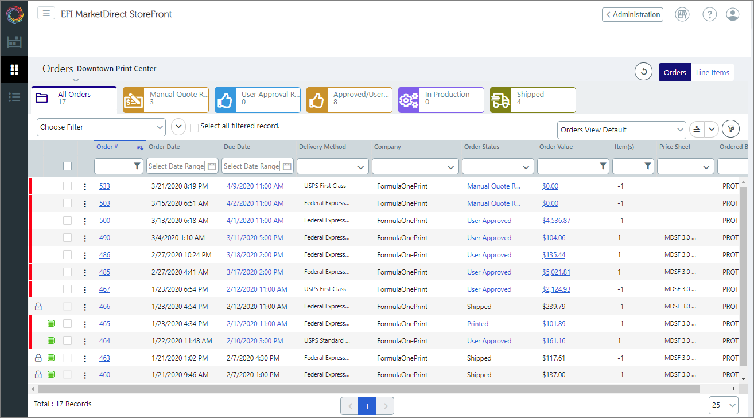Click the lock icon on order 466
This screenshot has width=754, height=419.
coord(38,307)
